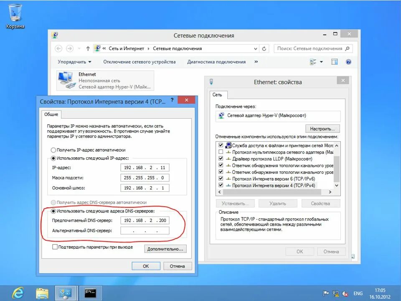
Task: Click the help question mark in the TCP/IPv4 dialog
Action: coord(172,100)
